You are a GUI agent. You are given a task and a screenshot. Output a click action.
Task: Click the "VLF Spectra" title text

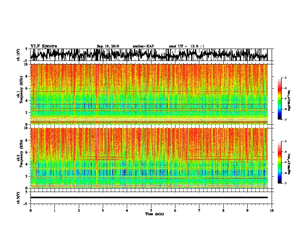click(44, 46)
